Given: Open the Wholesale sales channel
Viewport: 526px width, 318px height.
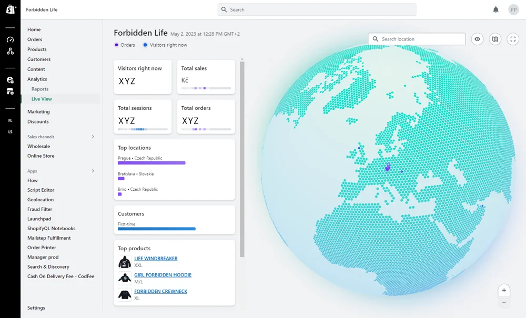Looking at the screenshot, I should (38, 147).
